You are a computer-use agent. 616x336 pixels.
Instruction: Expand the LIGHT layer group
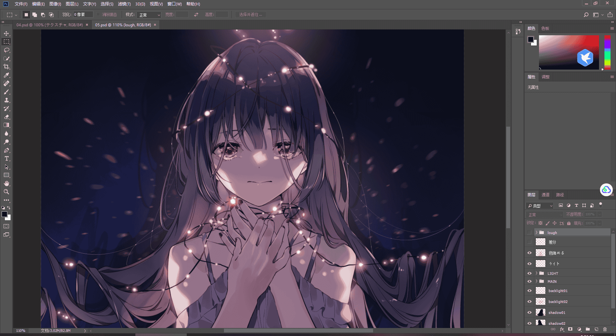point(536,273)
